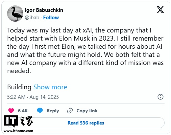The image size is (171, 135).
Task: Click the IThome logo watermark
Action: [x=18, y=121]
